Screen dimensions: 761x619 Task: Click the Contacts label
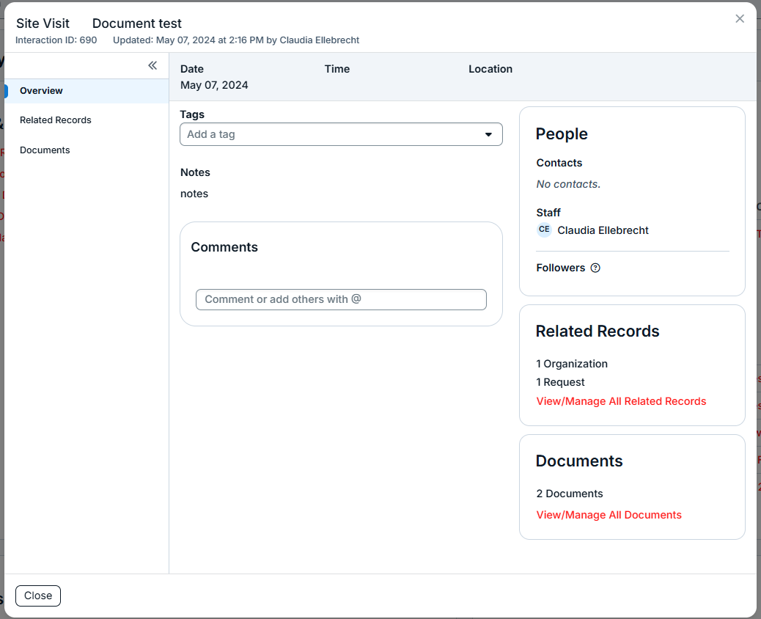pos(559,163)
